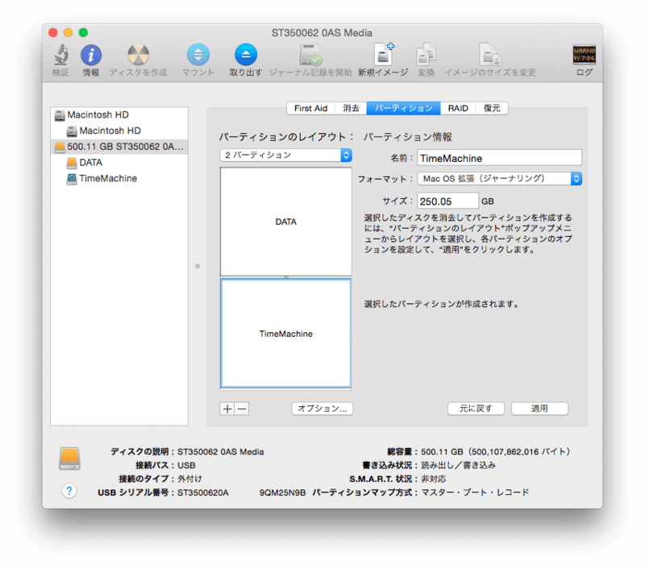Click the Eject (取り出す) toolbar icon
Image resolution: width=645 pixels, height=569 pixels.
click(245, 56)
